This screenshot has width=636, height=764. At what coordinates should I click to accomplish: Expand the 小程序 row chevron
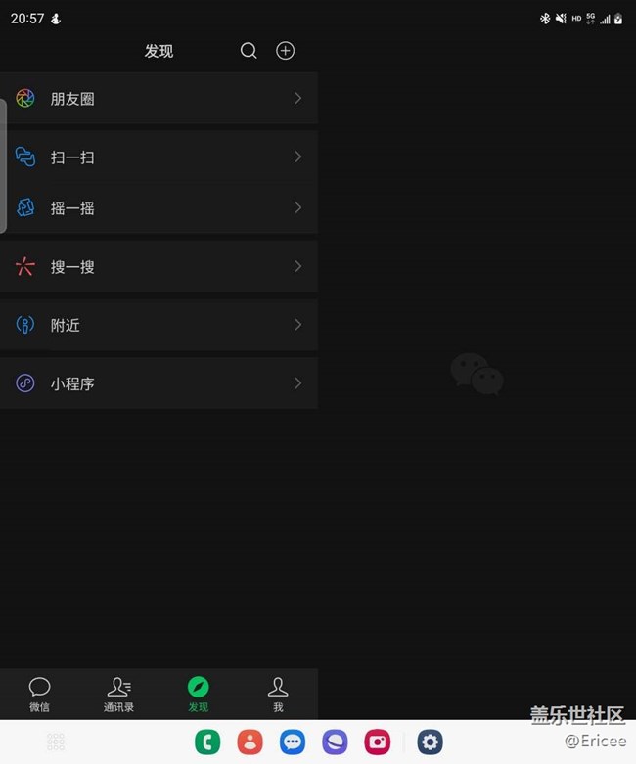(297, 382)
